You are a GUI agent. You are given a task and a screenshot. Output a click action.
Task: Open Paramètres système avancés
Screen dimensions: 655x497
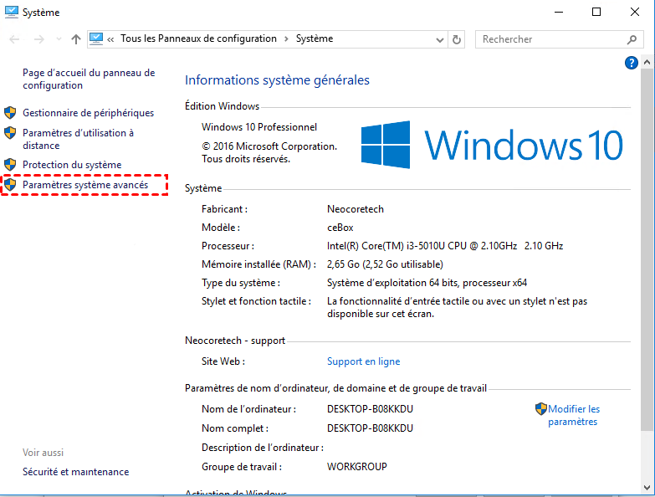tap(85, 185)
